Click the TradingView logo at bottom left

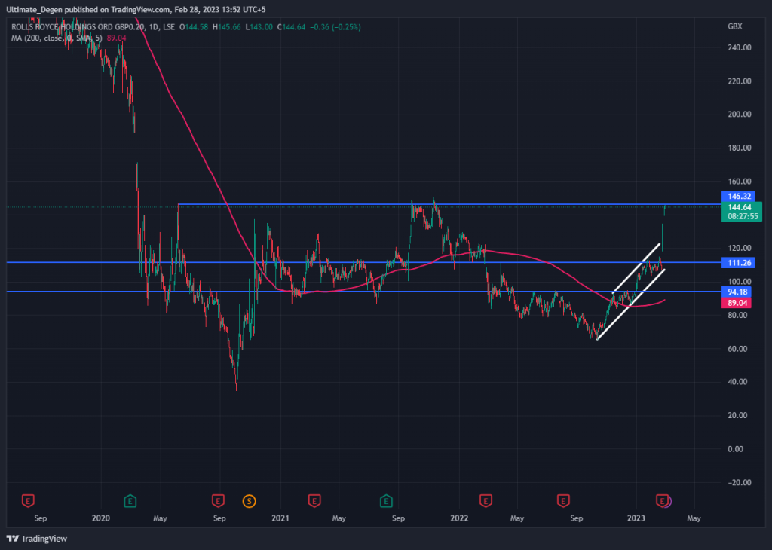(x=37, y=539)
